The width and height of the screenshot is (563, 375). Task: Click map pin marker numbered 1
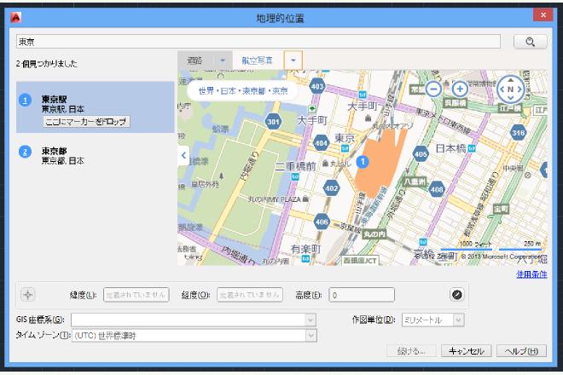tap(363, 161)
